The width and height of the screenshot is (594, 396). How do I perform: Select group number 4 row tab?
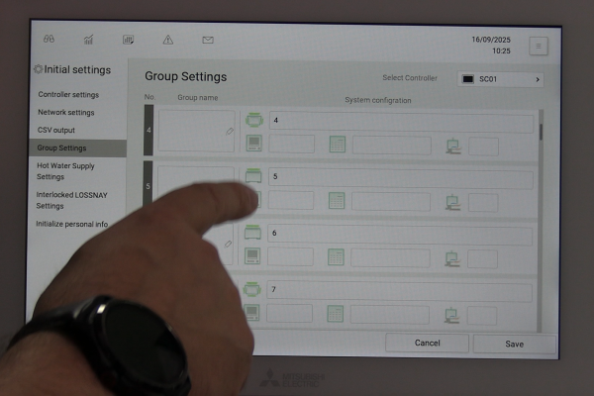pos(148,130)
